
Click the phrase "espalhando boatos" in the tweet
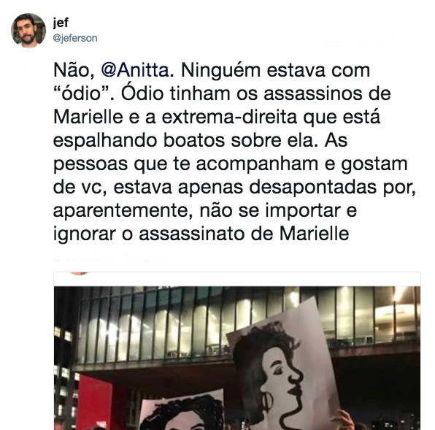pyautogui.click(x=139, y=141)
